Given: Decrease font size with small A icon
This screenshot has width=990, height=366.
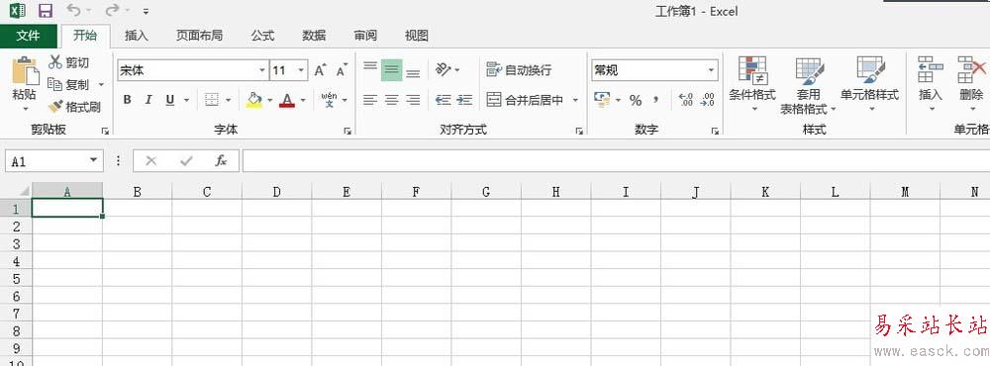Looking at the screenshot, I should 342,70.
